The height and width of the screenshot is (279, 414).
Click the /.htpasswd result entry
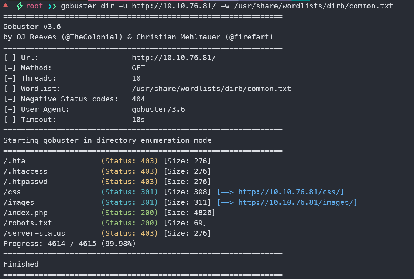[25, 182]
